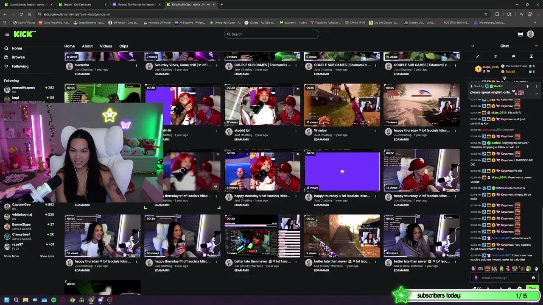Open the Windows Start menu

[x=6, y=300]
